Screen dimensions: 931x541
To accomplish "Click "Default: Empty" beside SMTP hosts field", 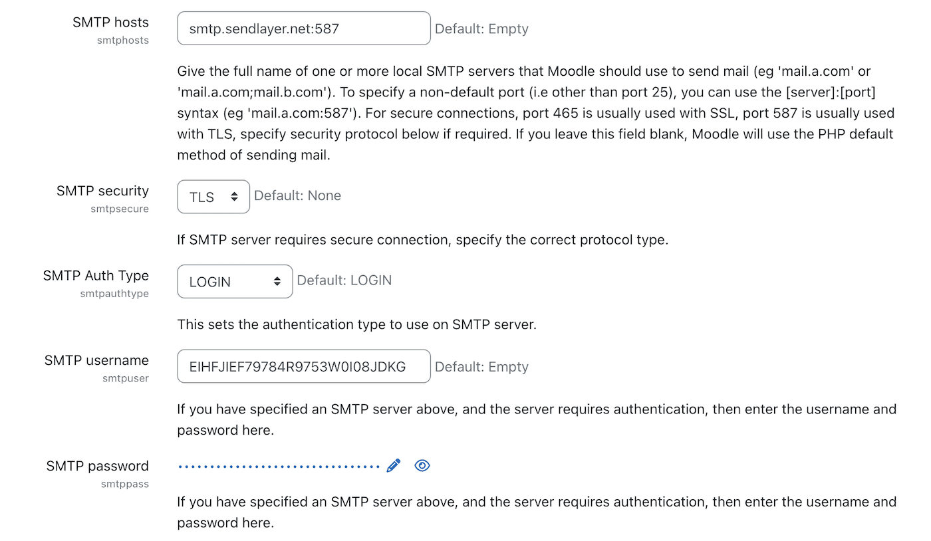I will point(481,29).
